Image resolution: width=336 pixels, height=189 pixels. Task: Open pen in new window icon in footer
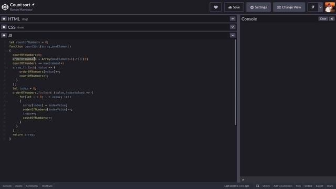258,186
